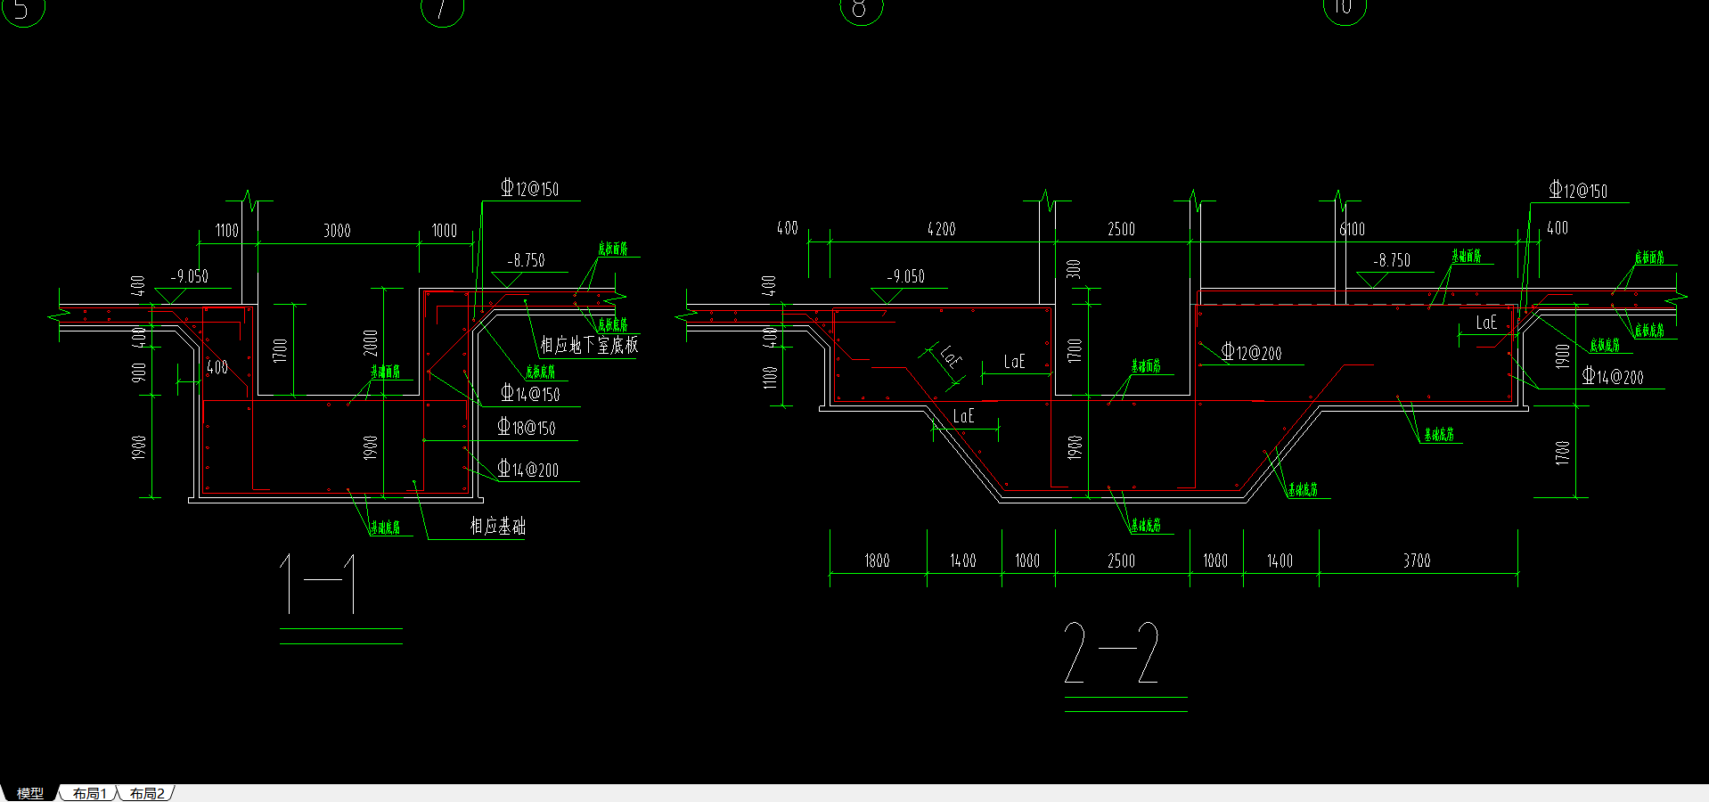
Task: Click the 相应基础 annotation
Action: (x=498, y=526)
